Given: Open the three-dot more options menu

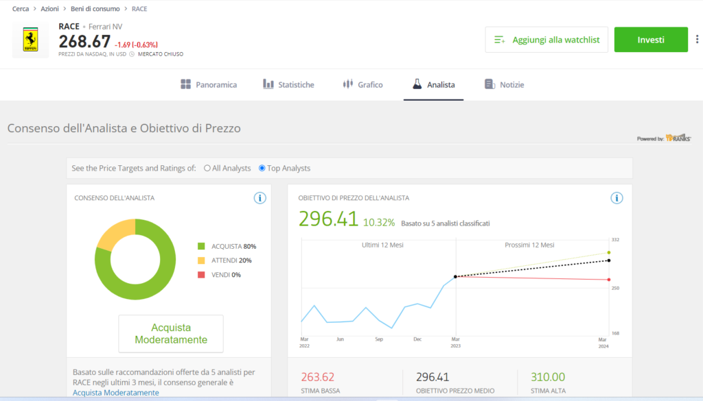Looking at the screenshot, I should pos(697,39).
